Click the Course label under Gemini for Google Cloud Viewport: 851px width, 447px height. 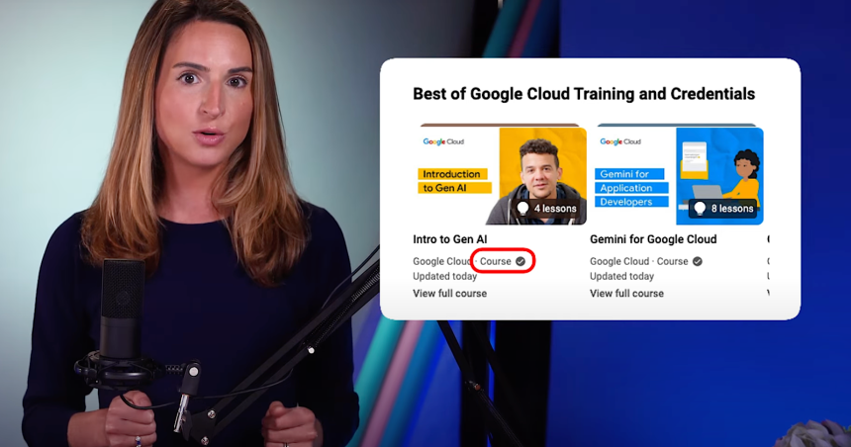point(672,261)
